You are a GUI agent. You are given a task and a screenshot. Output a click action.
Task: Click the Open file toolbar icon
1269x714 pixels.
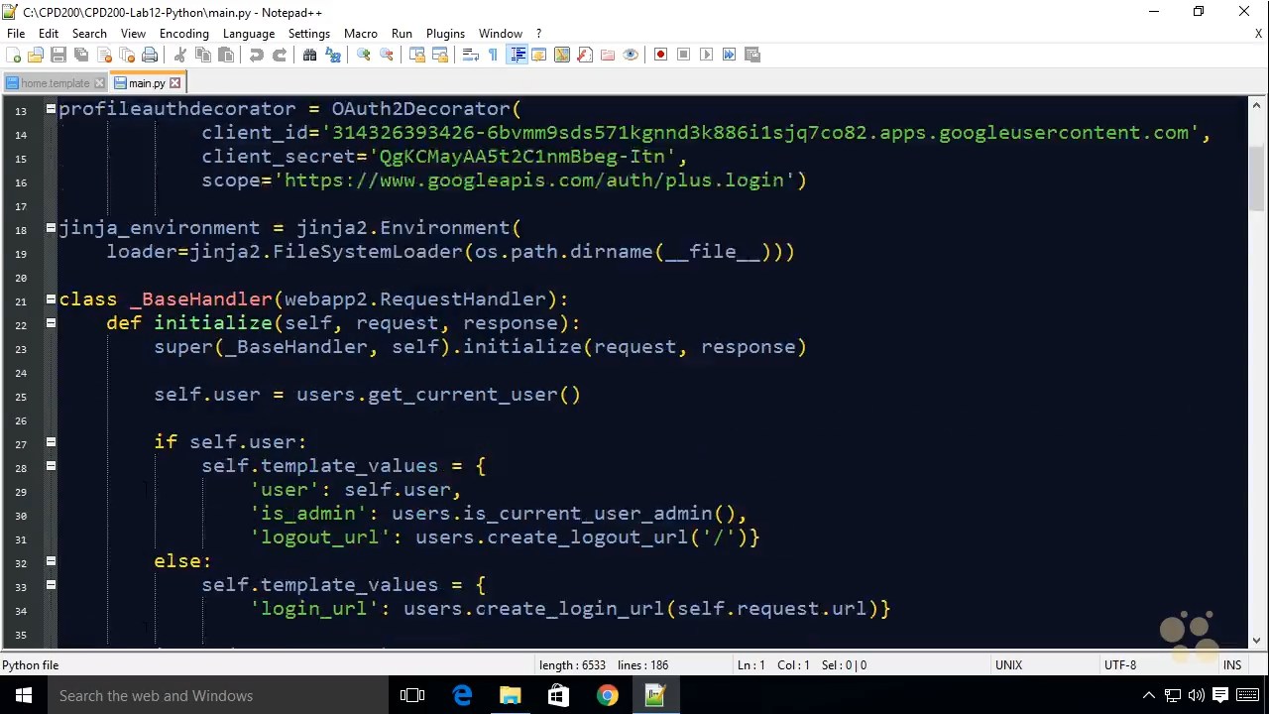click(36, 55)
